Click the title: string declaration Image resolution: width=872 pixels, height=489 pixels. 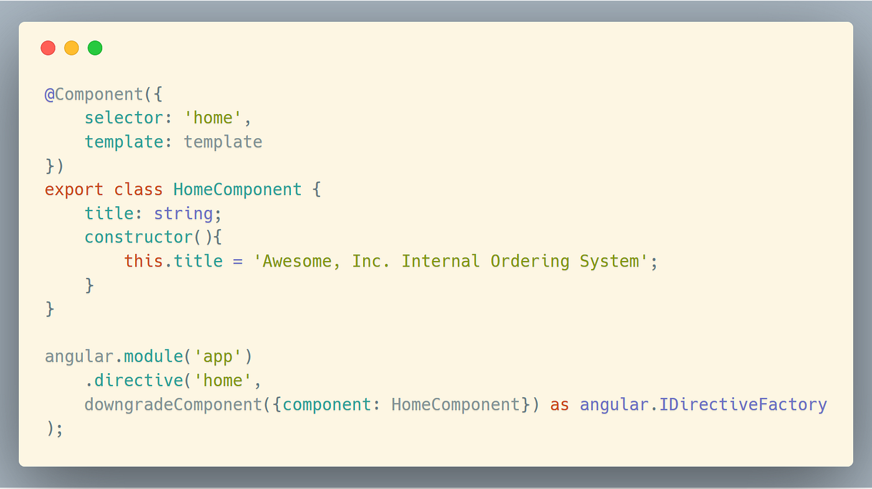point(152,213)
